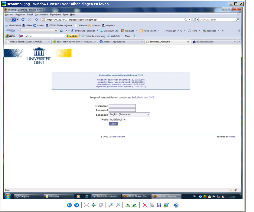Click the Username input field
The height and width of the screenshot is (212, 254).
(122, 106)
